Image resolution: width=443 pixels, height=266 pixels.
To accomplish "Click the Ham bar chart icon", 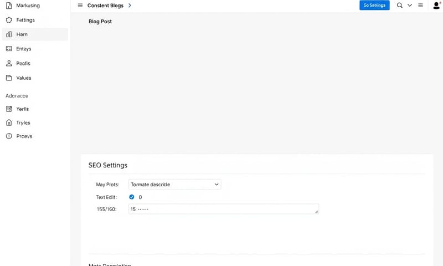I will pos(8,34).
